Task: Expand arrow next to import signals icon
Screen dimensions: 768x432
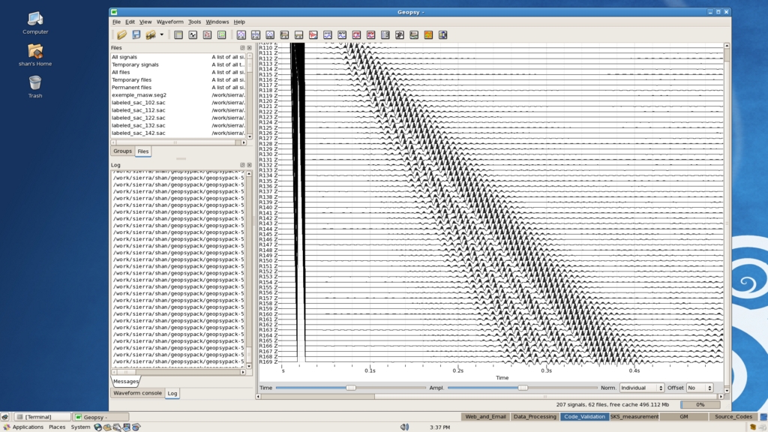Action: 161,34
